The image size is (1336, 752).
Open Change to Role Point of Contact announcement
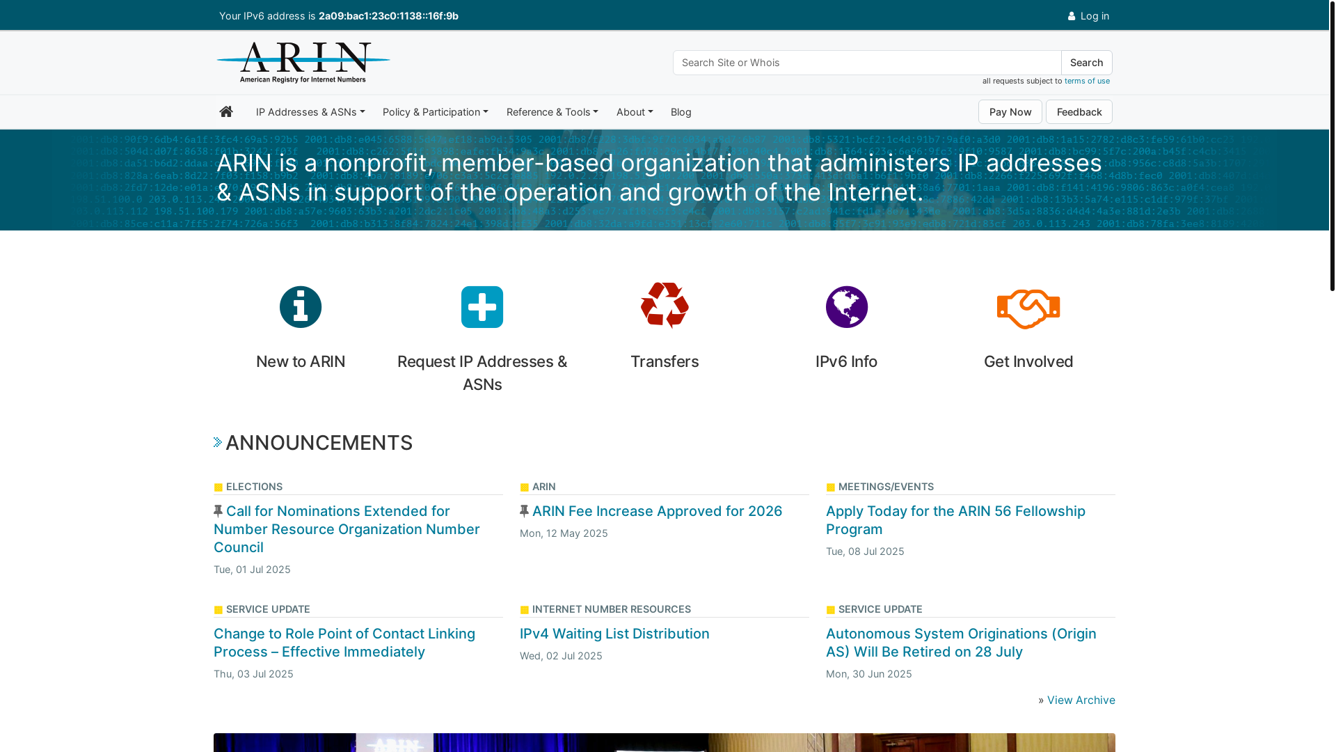pyautogui.click(x=344, y=643)
